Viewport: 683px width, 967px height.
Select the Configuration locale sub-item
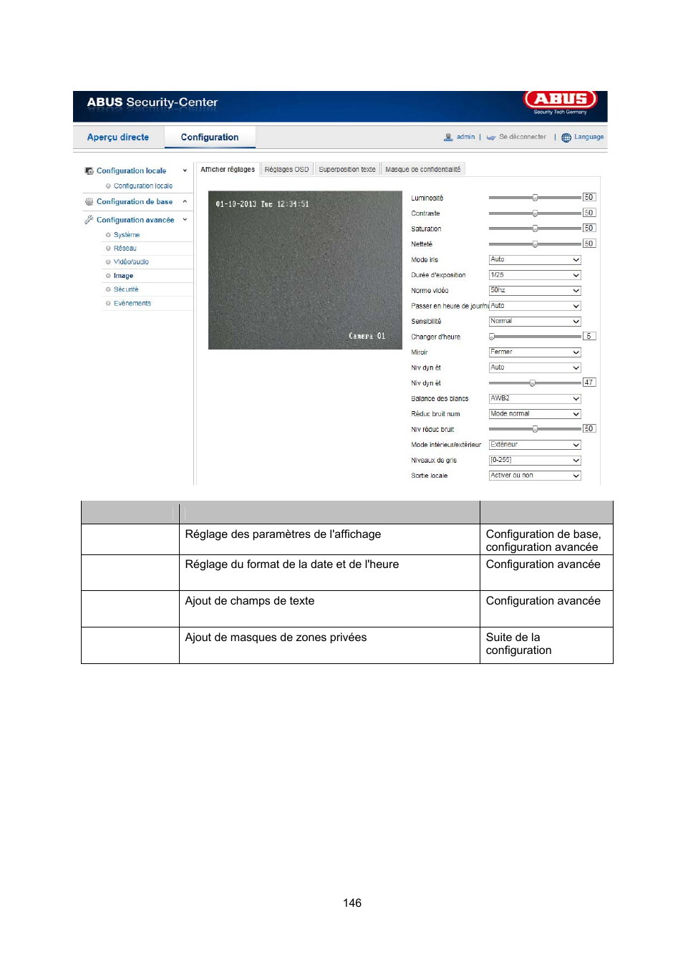pyautogui.click(x=142, y=186)
